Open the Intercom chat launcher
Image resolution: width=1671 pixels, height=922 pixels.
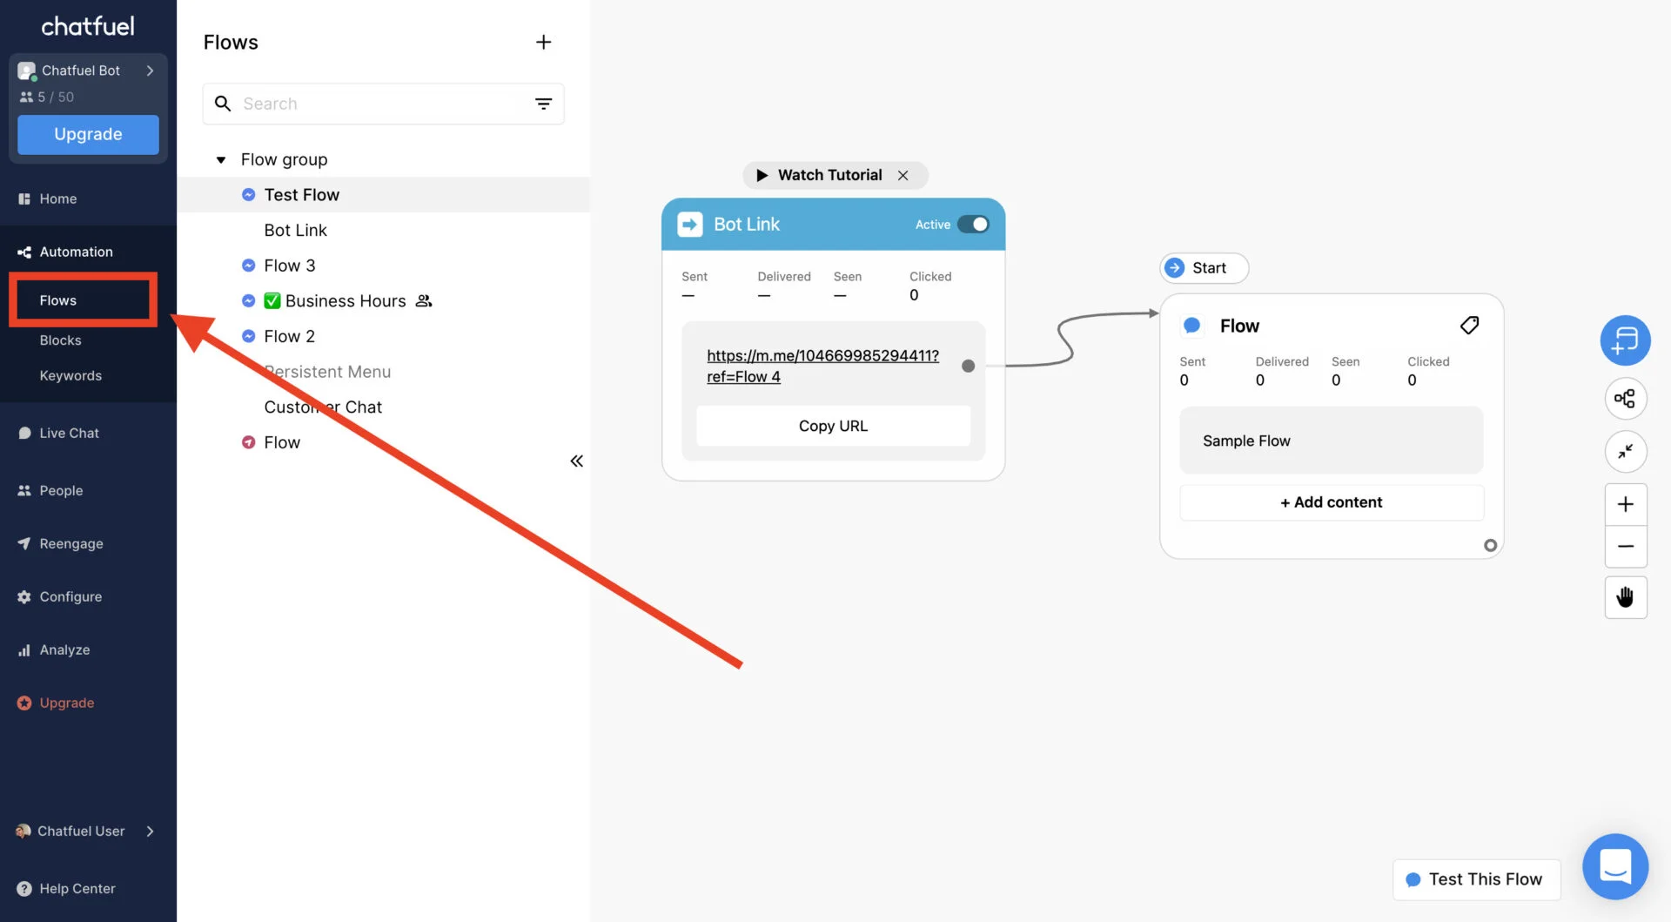coord(1615,867)
